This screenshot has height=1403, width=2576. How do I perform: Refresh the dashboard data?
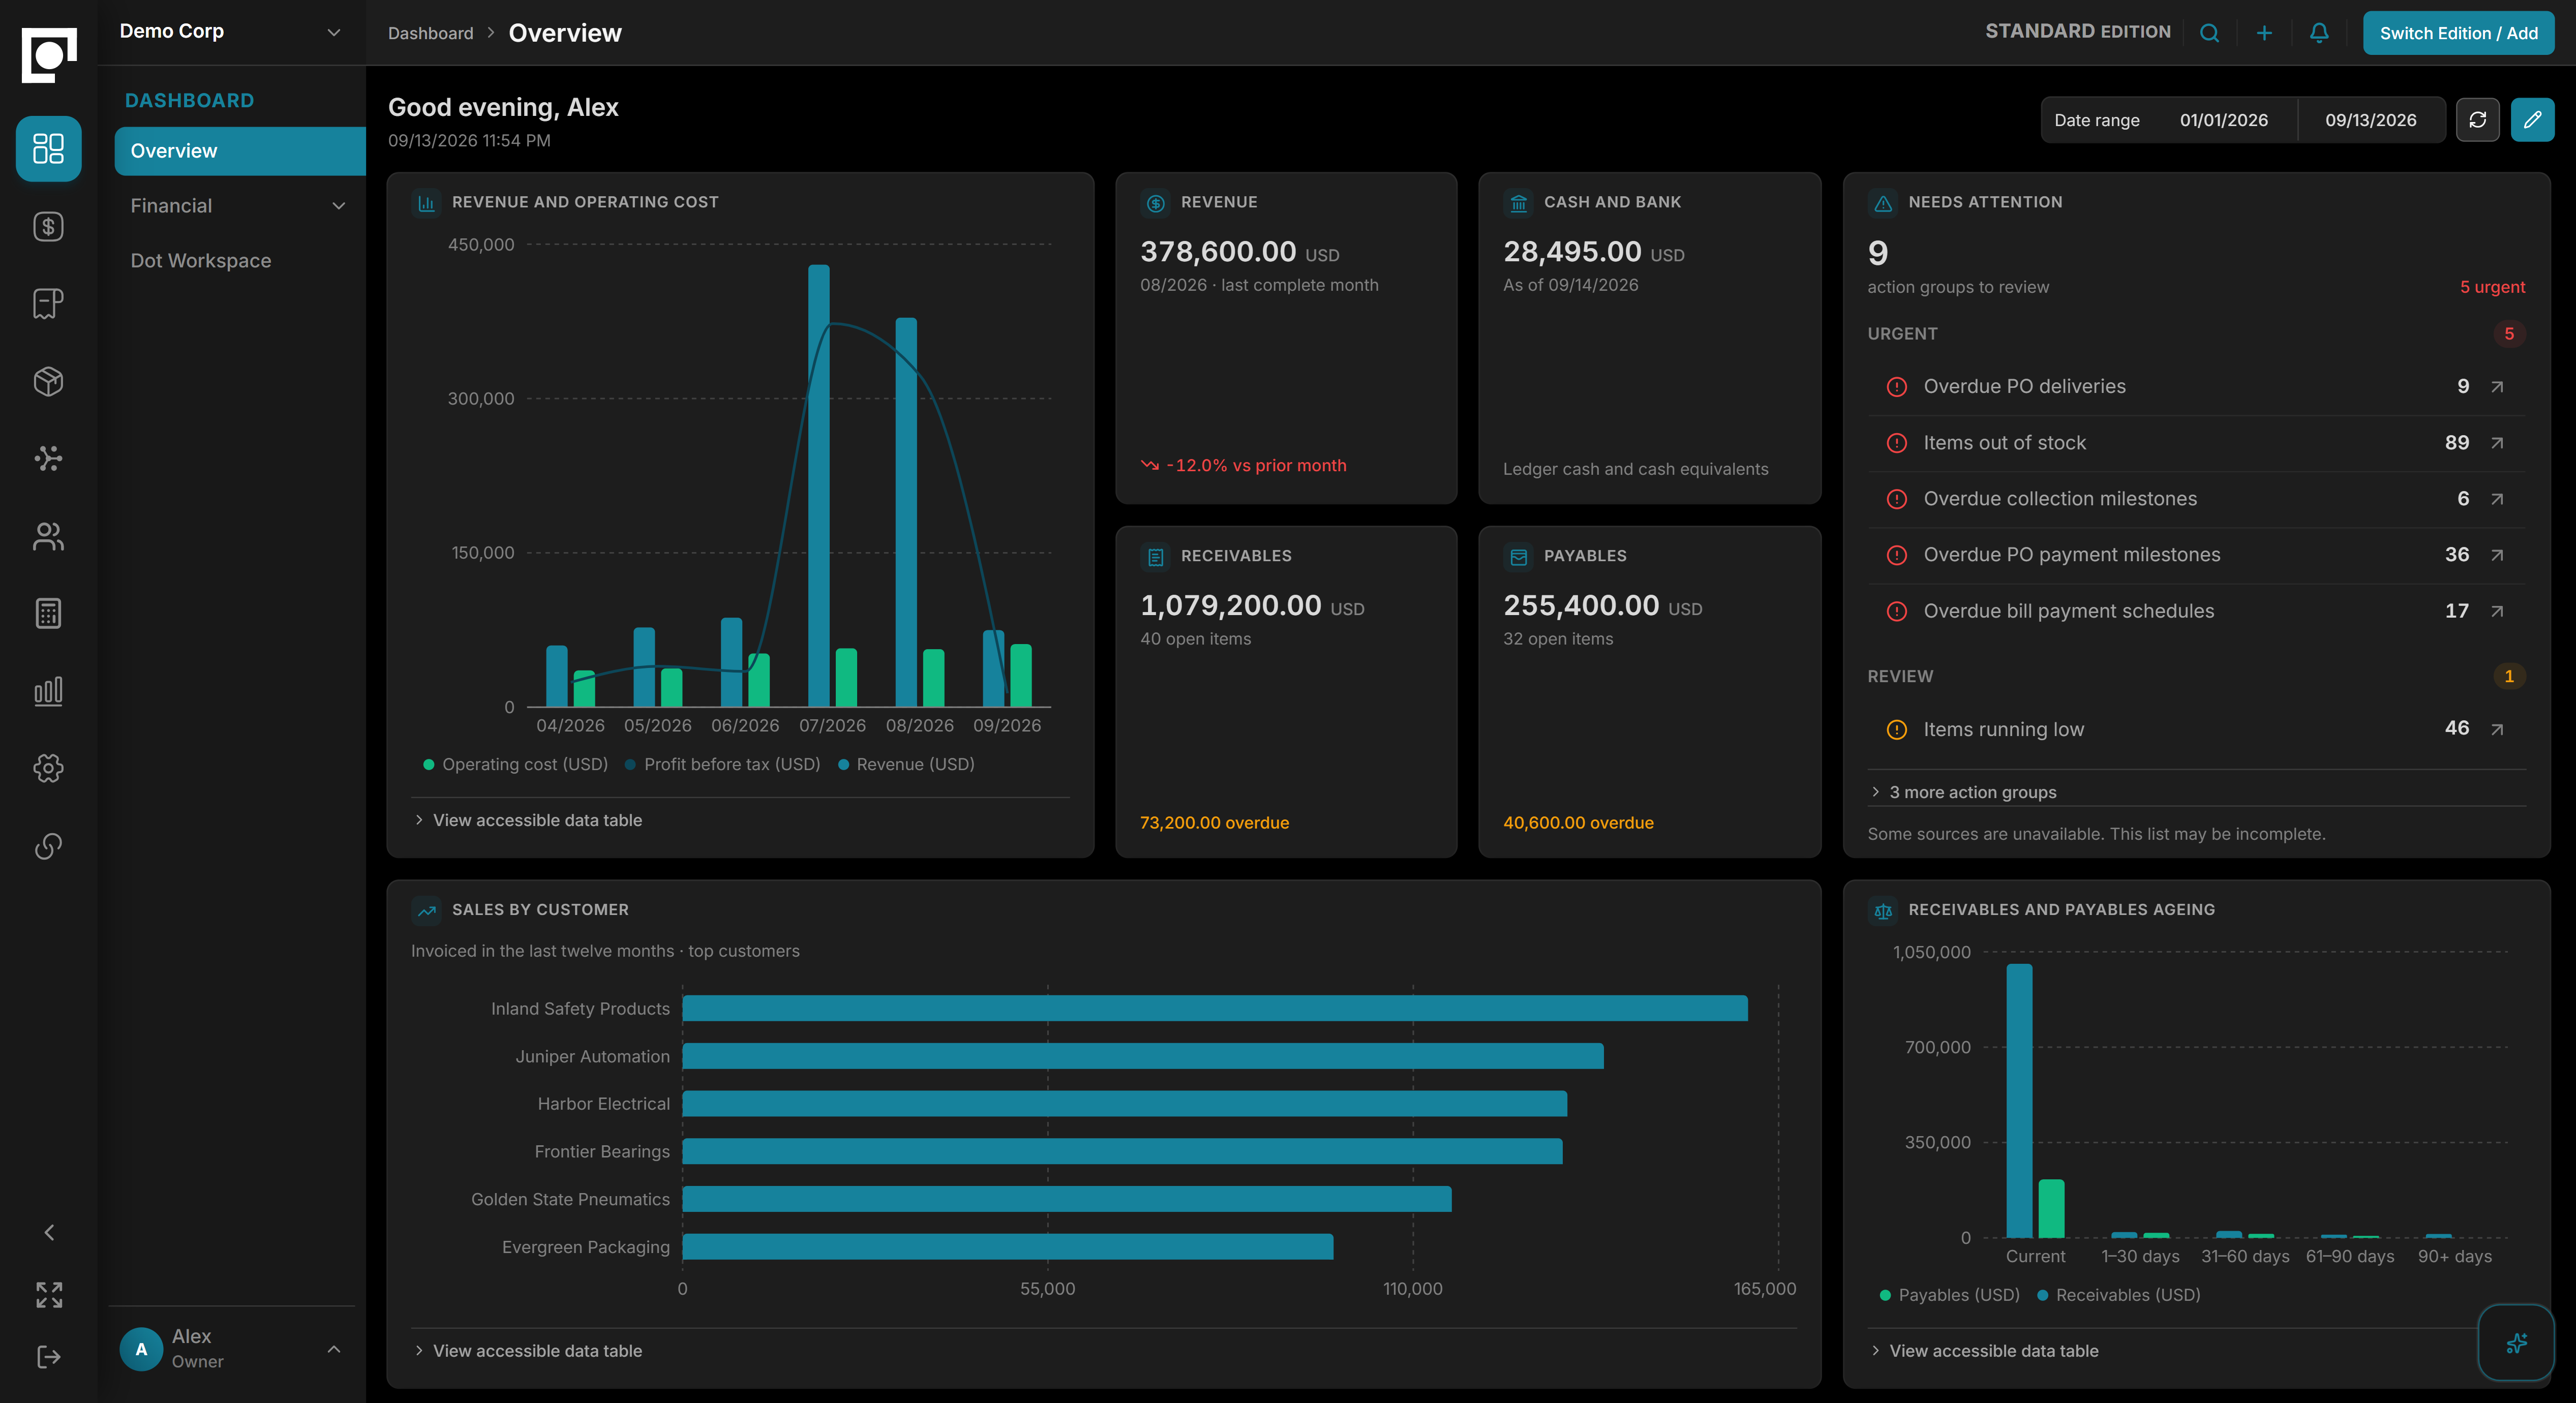[x=2477, y=120]
